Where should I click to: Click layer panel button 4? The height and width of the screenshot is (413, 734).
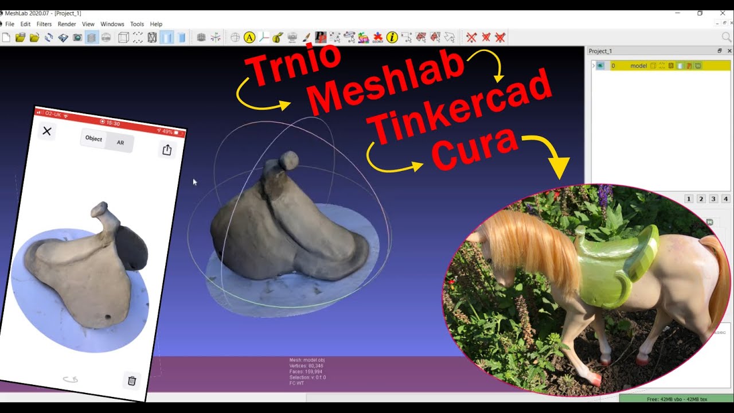coord(726,199)
